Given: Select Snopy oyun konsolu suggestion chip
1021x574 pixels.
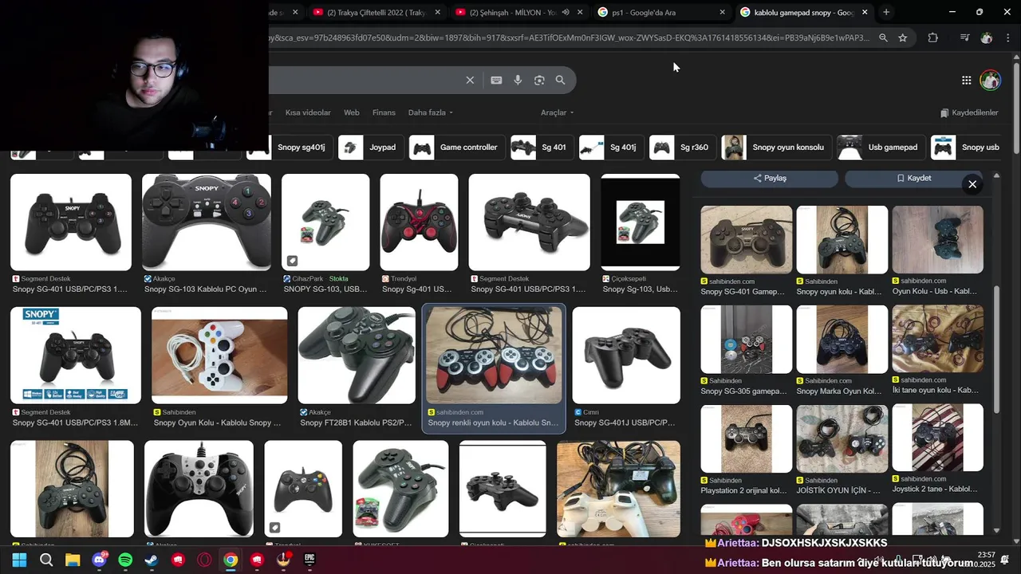Looking at the screenshot, I should click(775, 147).
